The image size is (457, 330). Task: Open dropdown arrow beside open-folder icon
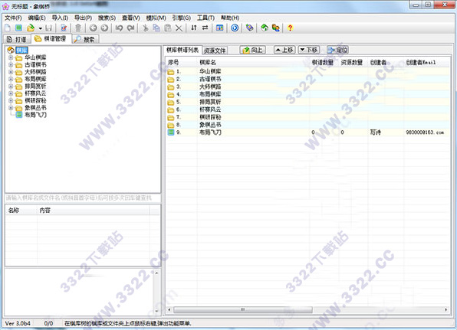[x=40, y=28]
